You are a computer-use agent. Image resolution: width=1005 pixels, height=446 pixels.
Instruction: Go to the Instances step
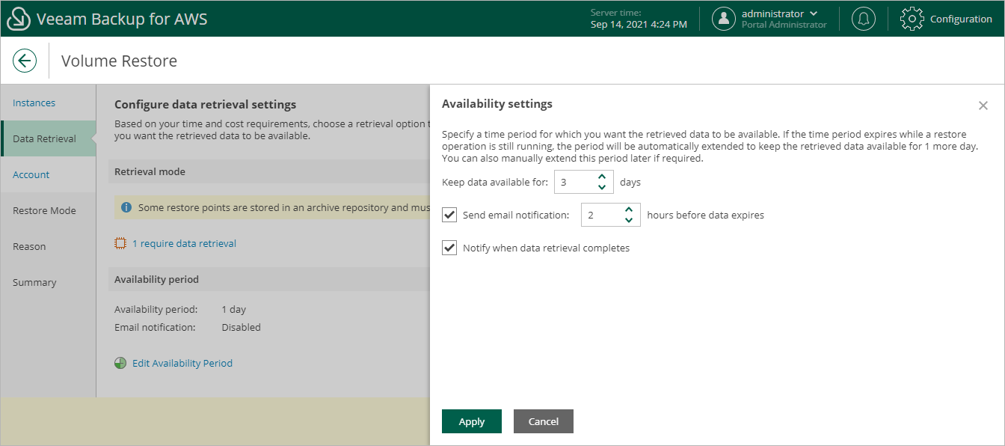click(34, 103)
